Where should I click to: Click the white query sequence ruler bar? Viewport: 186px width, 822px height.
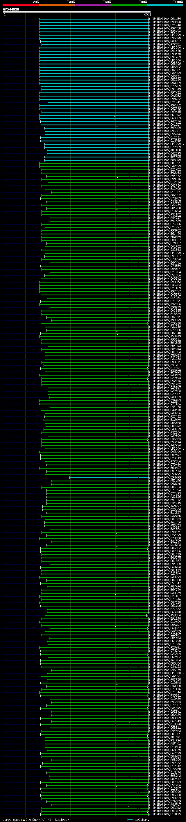(x=77, y=12)
